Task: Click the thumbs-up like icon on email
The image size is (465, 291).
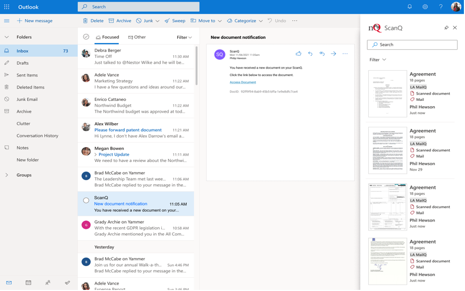Action: click(299, 54)
